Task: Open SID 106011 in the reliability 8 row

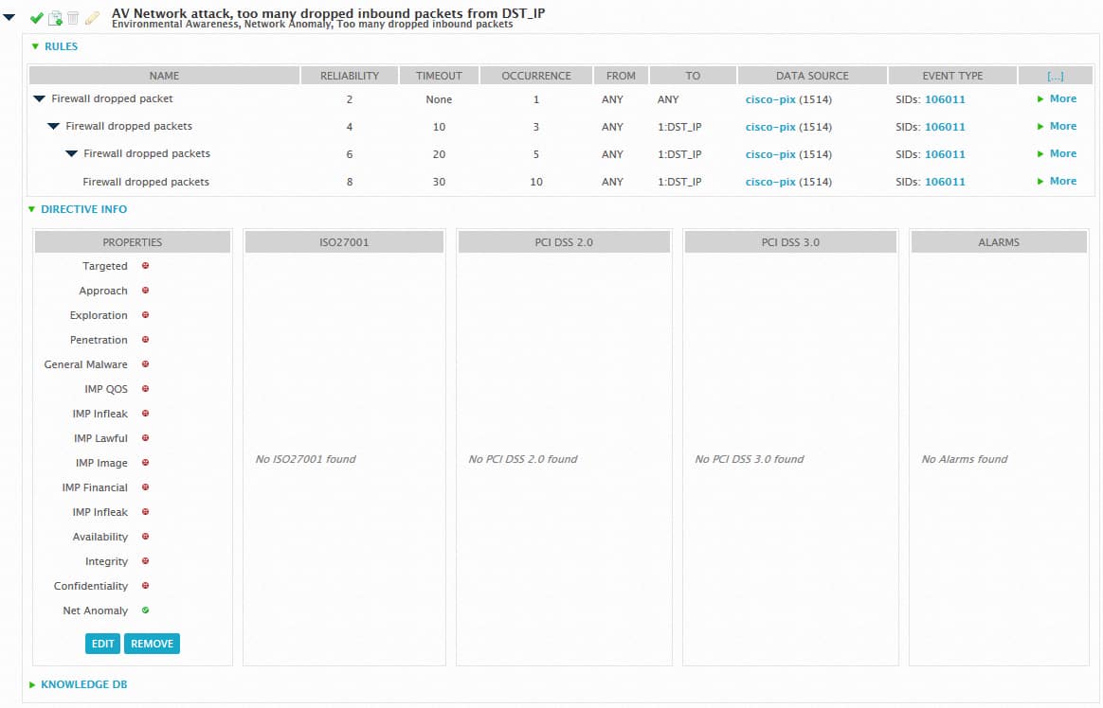Action: click(945, 181)
